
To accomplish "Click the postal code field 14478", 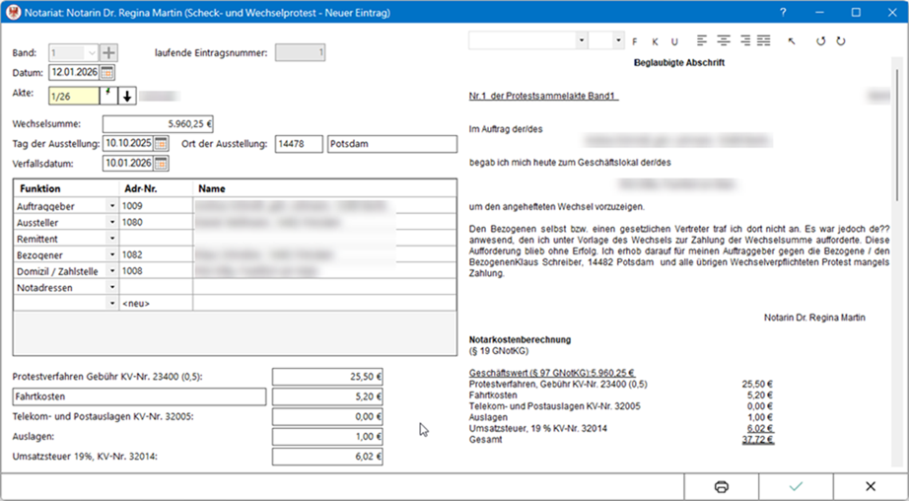I will coord(299,144).
